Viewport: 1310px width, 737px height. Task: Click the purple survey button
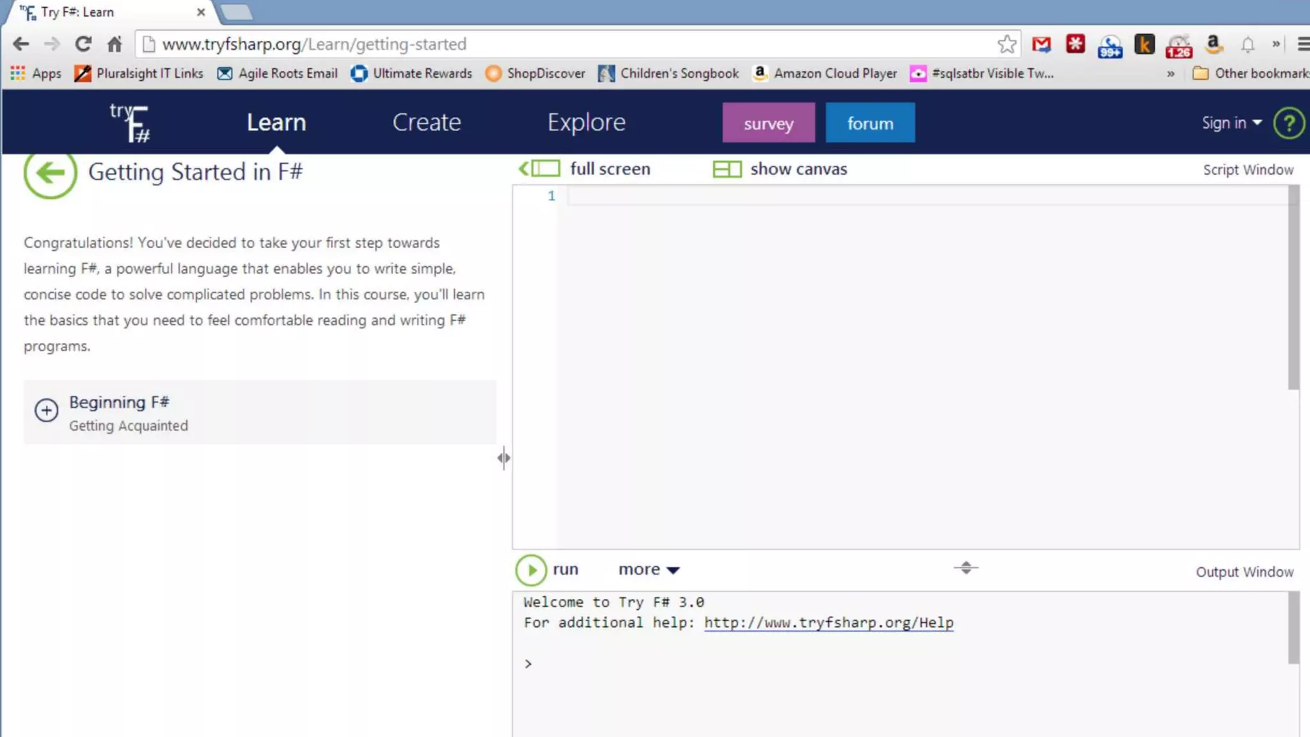tap(768, 123)
